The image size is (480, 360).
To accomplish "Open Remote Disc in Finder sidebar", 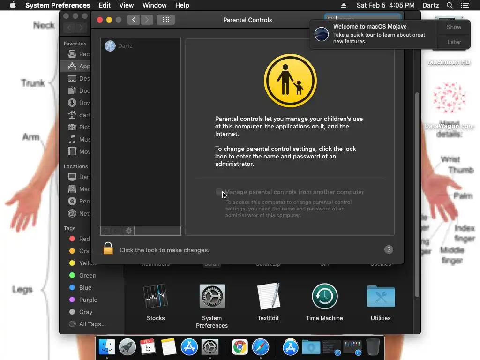I will pos(79,201).
